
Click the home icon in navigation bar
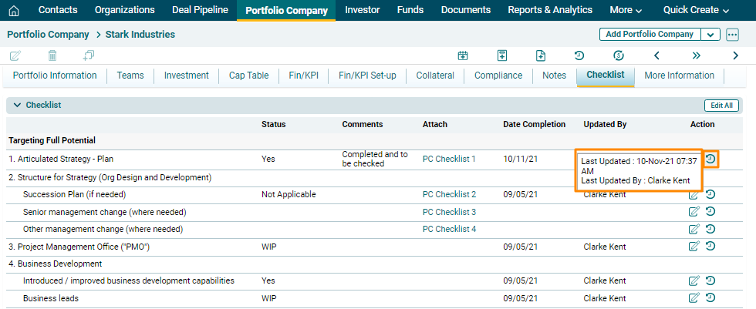click(13, 11)
